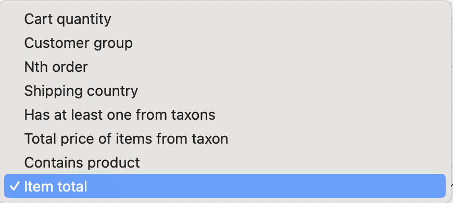Set rule type to Contains product
This screenshot has height=203, width=453.
coord(225,162)
